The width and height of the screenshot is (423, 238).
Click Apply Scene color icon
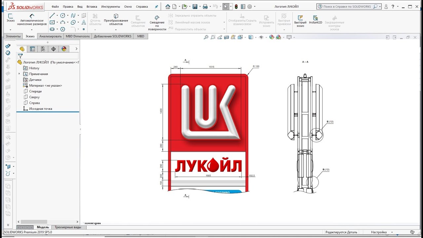(278, 37)
